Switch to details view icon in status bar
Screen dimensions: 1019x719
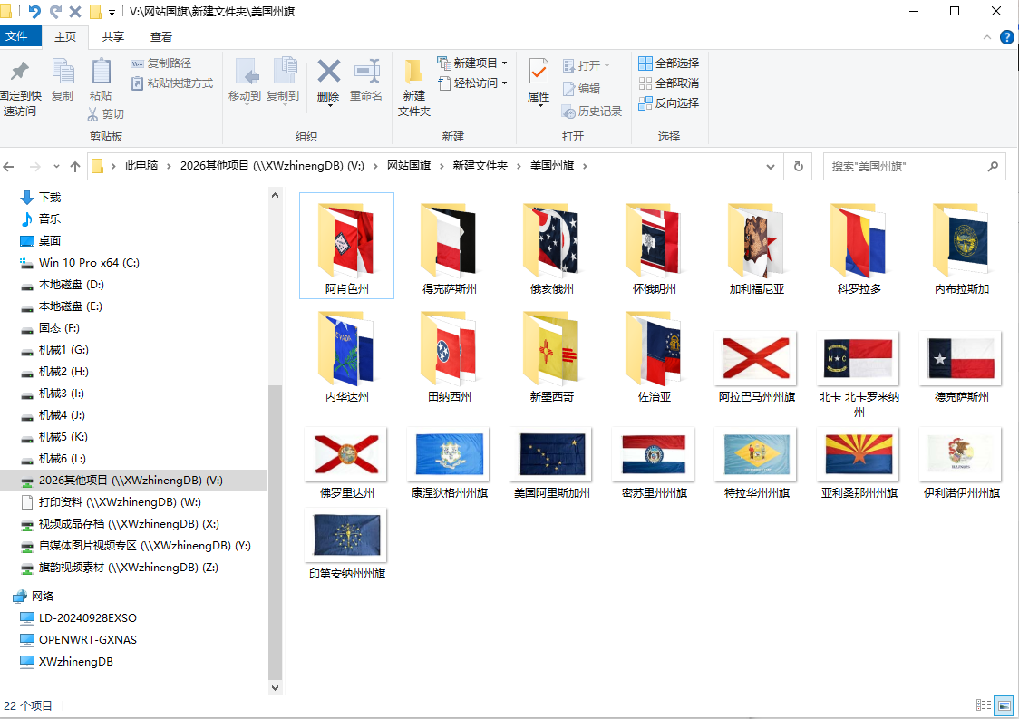pos(984,705)
